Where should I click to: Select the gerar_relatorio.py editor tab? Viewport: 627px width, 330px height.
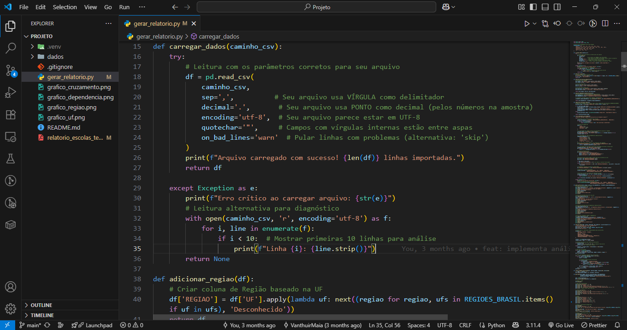tap(156, 23)
